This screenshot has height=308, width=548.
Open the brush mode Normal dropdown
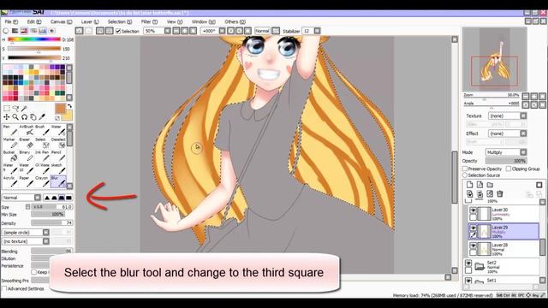21,198
